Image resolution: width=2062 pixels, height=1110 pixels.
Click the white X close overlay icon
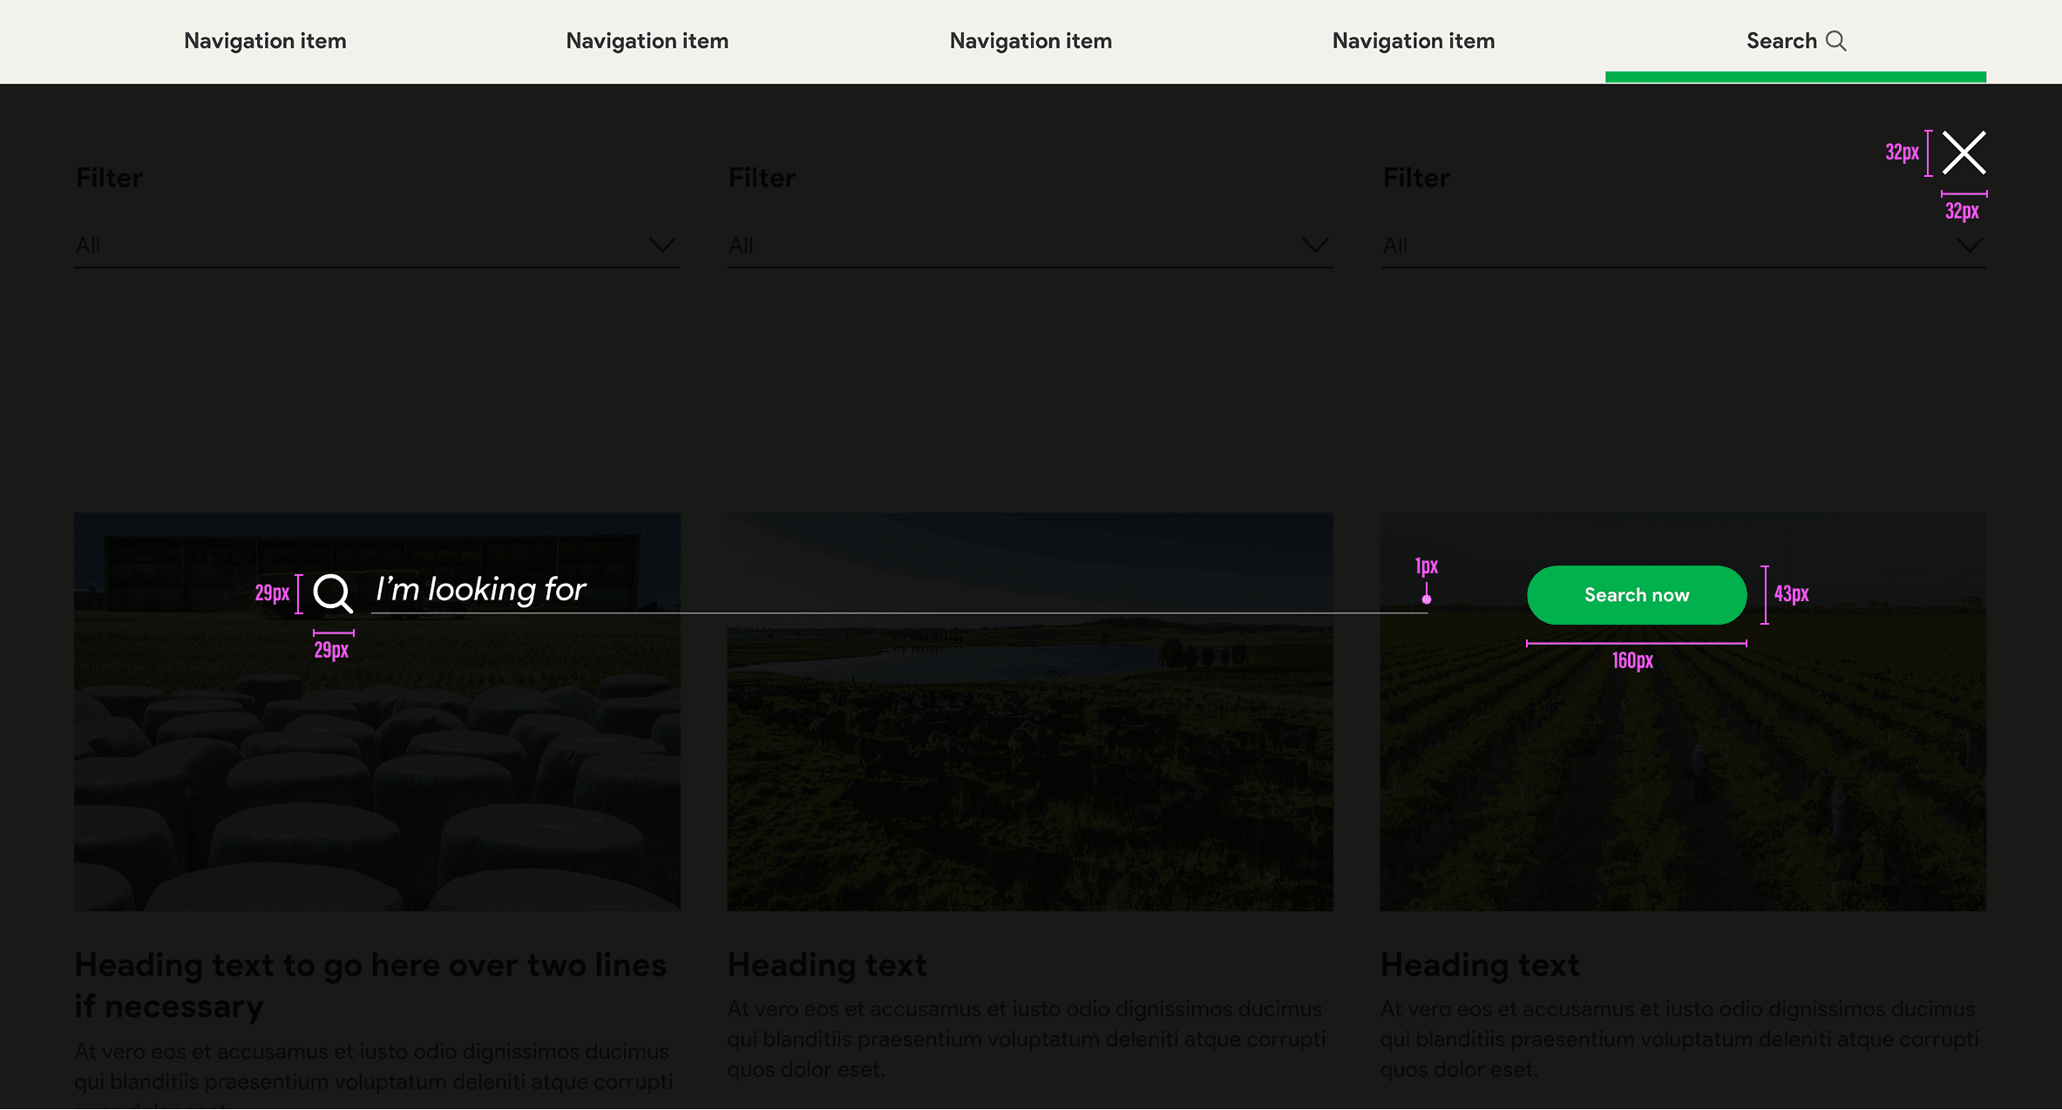click(x=1964, y=153)
